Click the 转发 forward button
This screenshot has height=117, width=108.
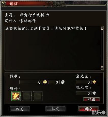55,109
